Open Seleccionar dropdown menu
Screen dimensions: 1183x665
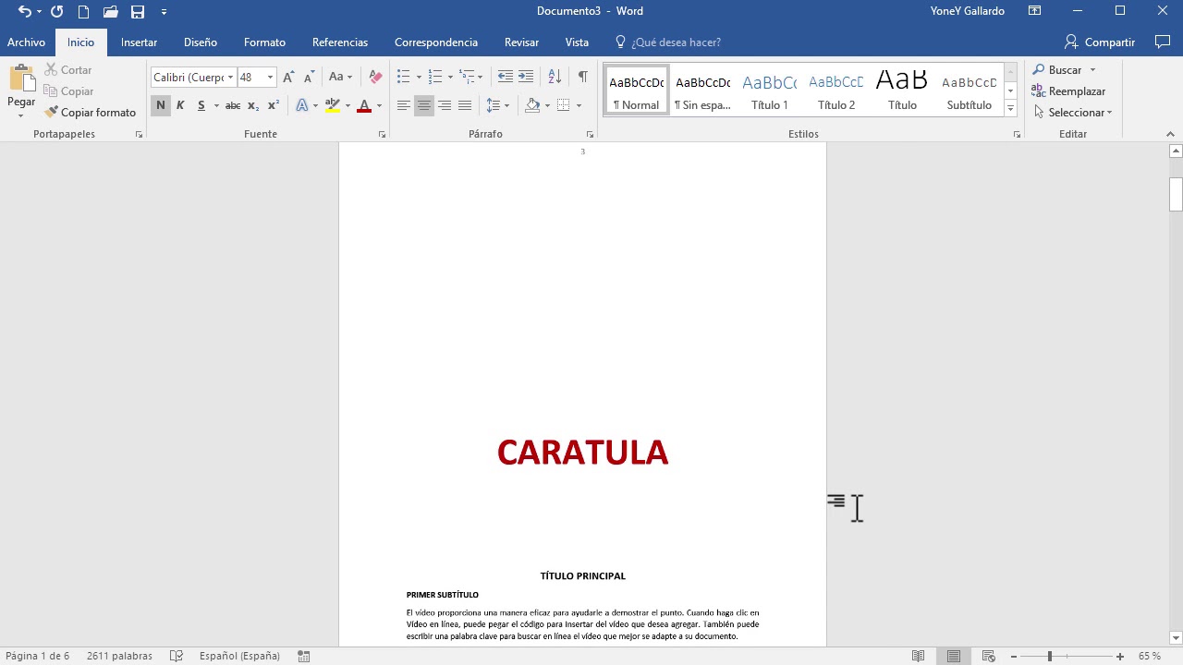click(1074, 113)
